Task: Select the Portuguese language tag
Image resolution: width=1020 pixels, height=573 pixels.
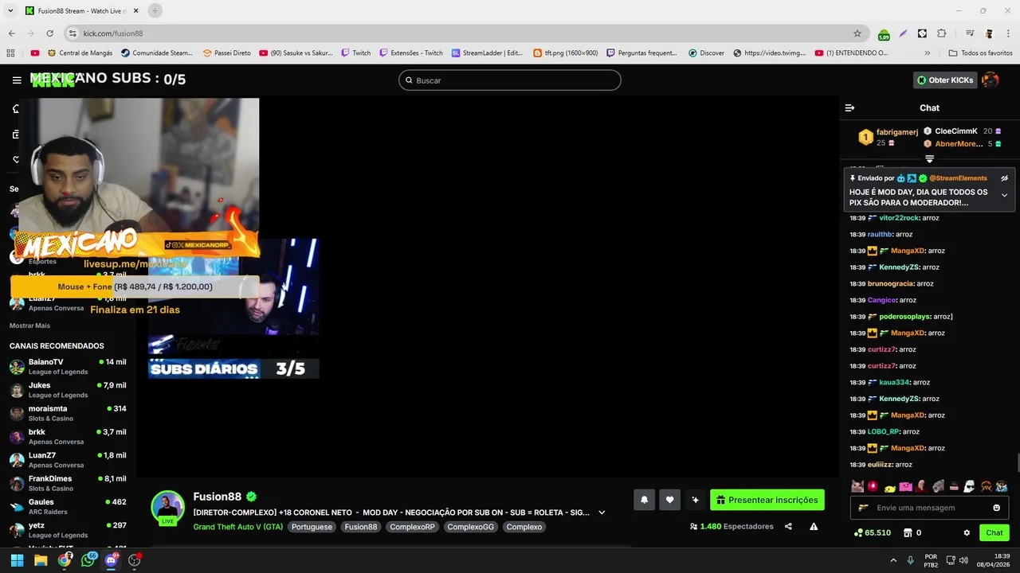Action: tap(312, 527)
